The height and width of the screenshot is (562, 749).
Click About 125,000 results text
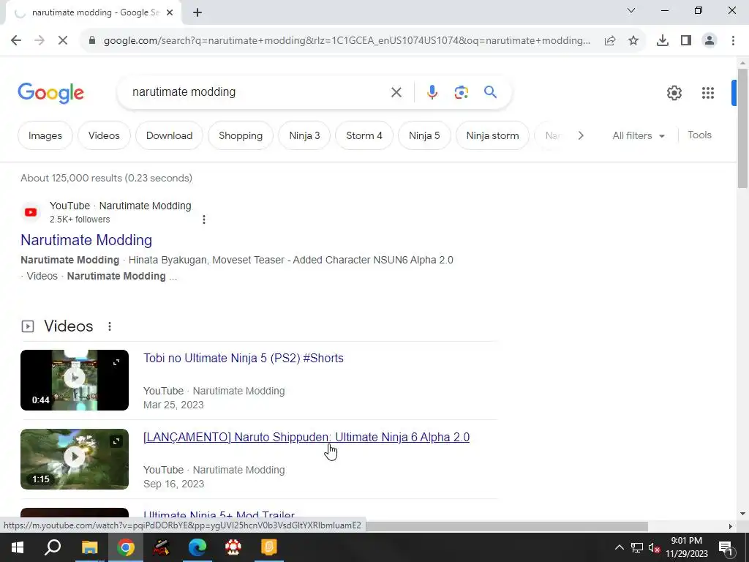click(106, 179)
